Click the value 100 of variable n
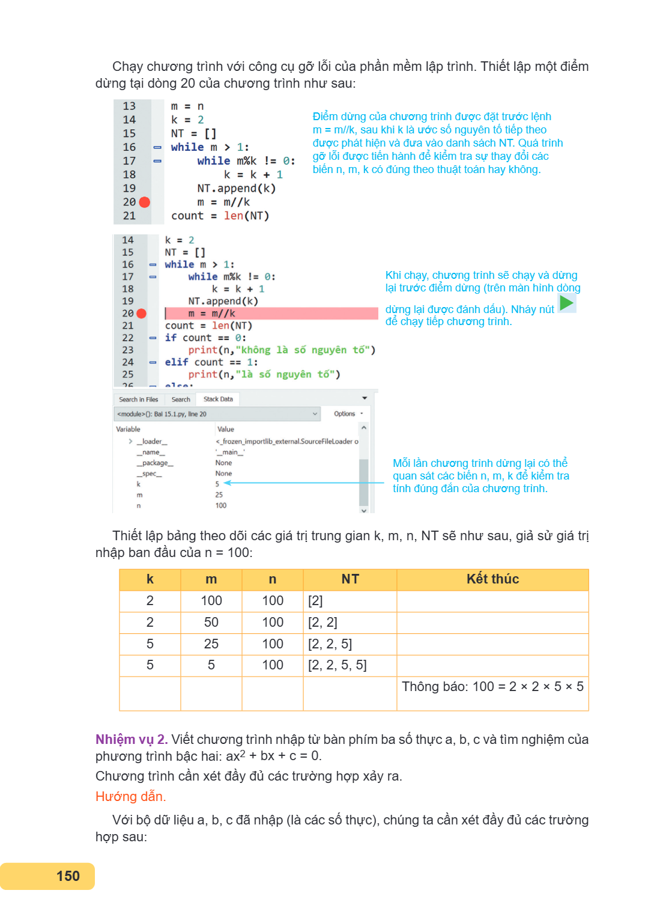The height and width of the screenshot is (923, 657). (221, 506)
